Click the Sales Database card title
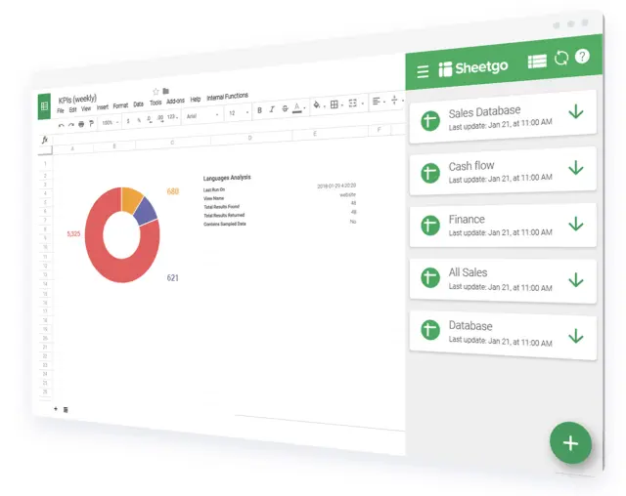The height and width of the screenshot is (496, 626). (x=484, y=111)
